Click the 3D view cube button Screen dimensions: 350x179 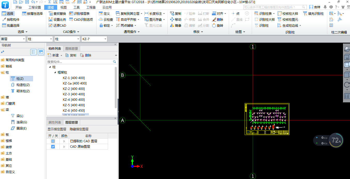click(346, 57)
